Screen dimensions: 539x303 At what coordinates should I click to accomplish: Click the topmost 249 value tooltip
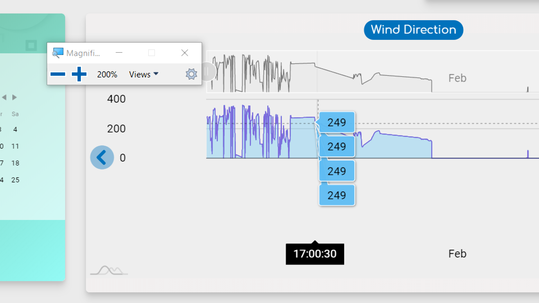click(337, 122)
